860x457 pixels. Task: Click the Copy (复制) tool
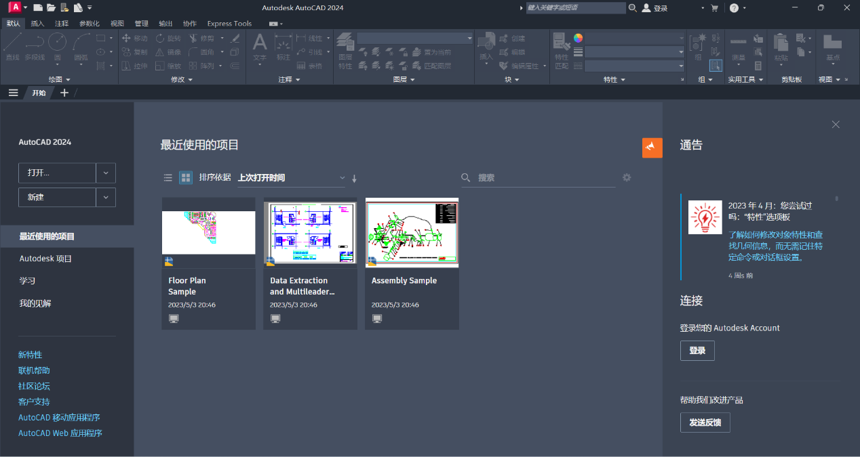134,52
